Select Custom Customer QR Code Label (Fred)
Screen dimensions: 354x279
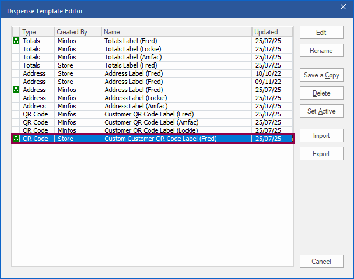(x=152, y=139)
